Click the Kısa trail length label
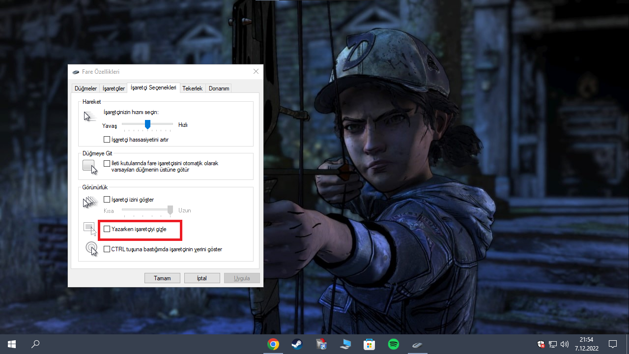This screenshot has height=354, width=629. pos(109,210)
